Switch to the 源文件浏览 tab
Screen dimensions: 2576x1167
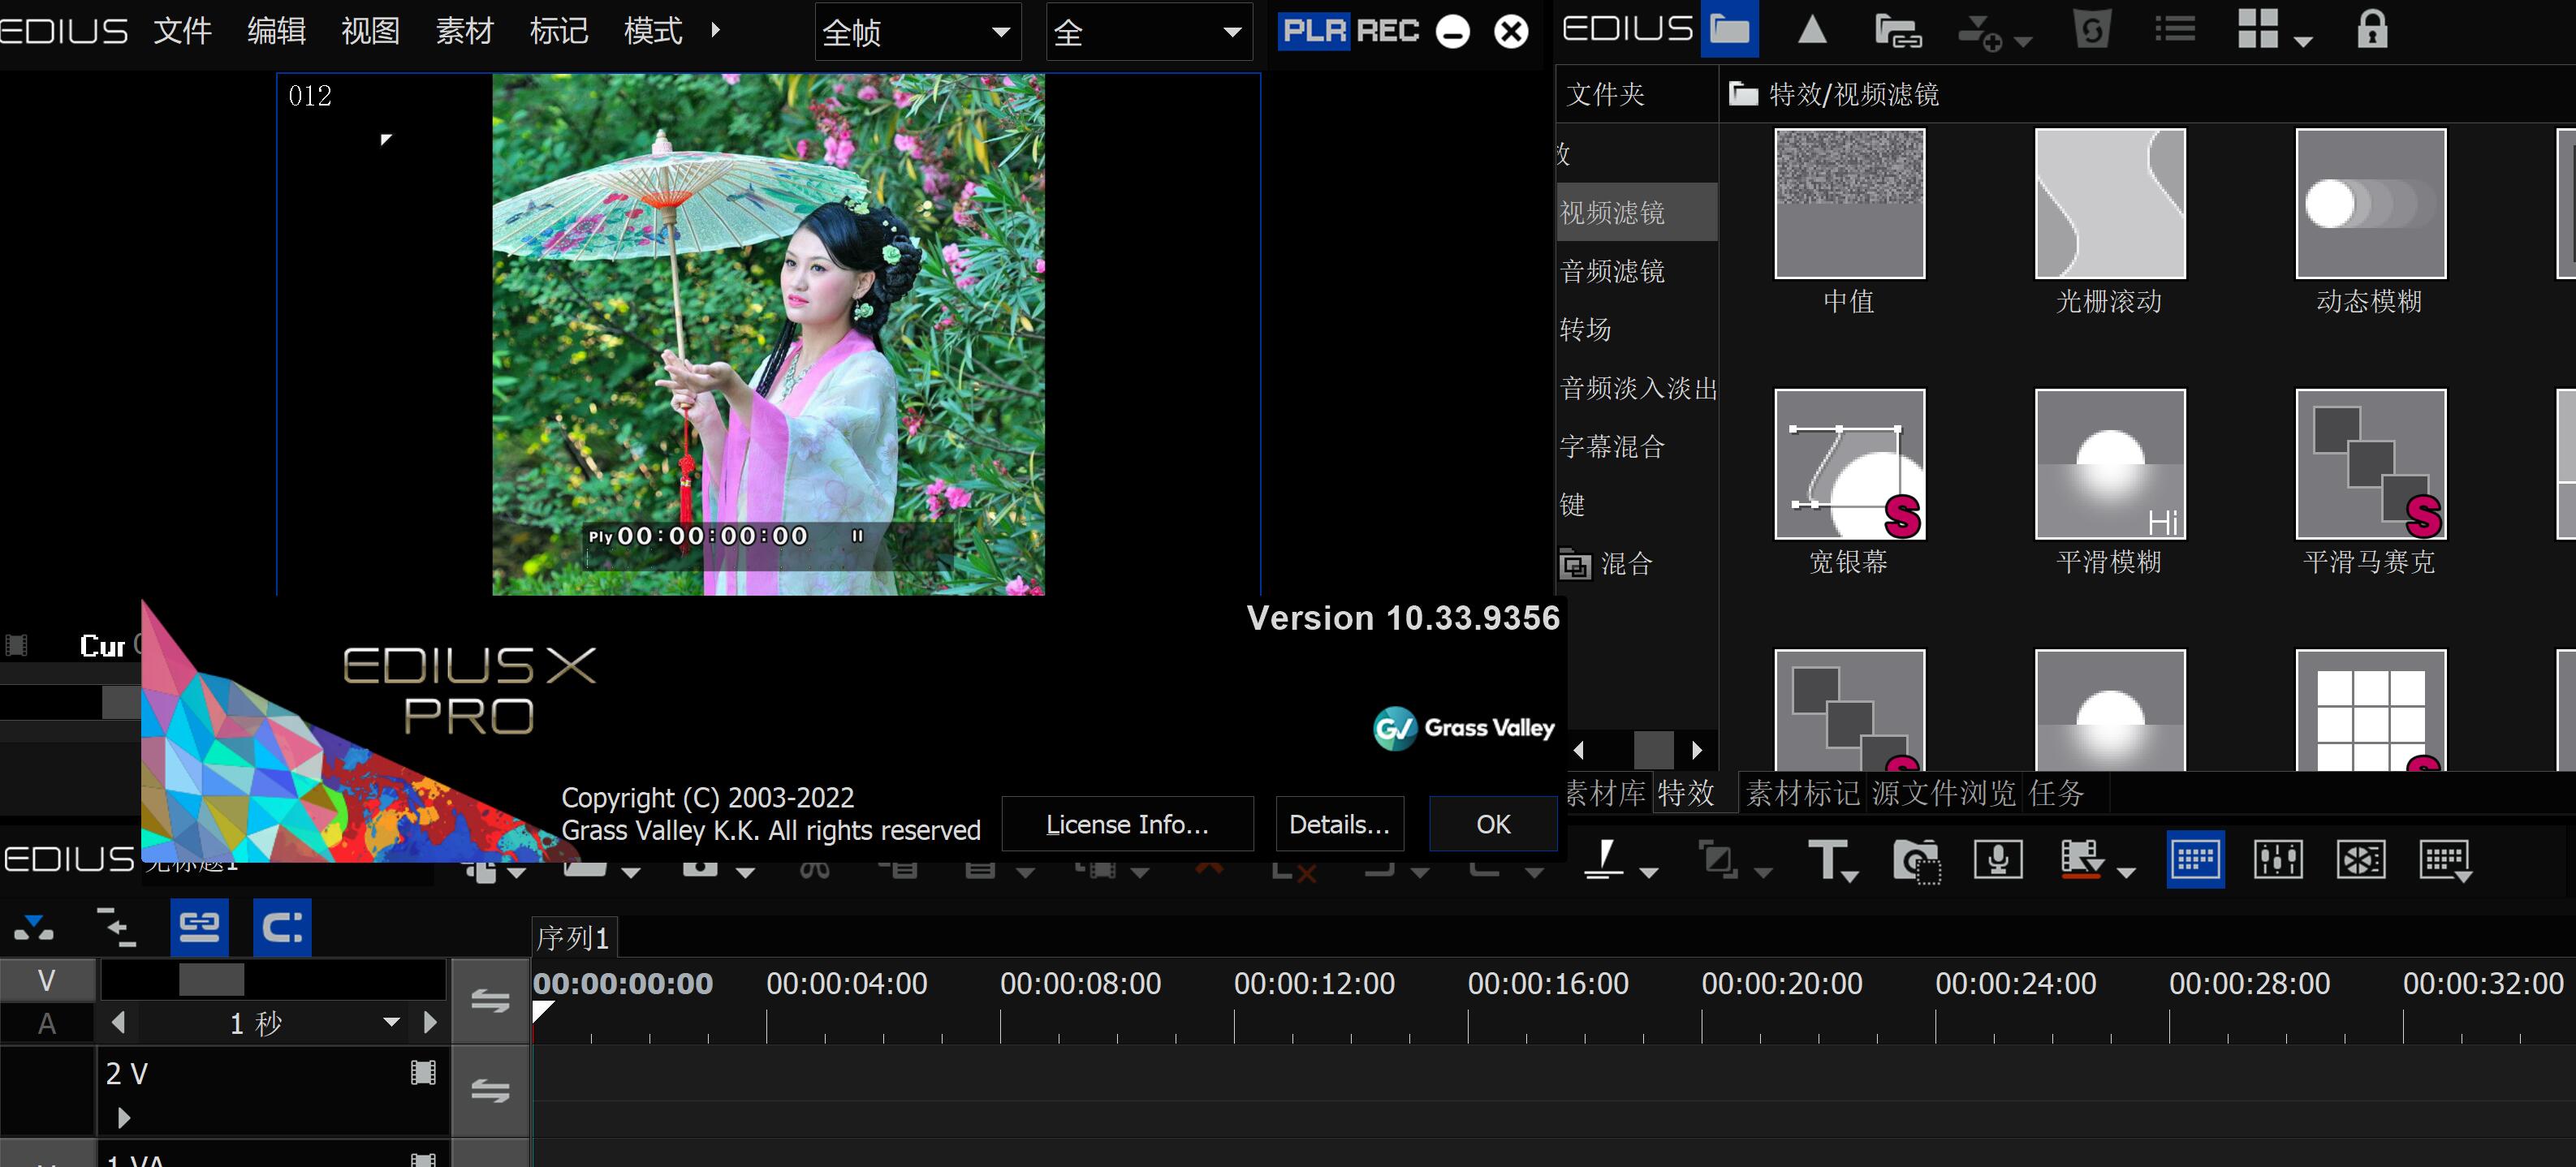(1944, 793)
